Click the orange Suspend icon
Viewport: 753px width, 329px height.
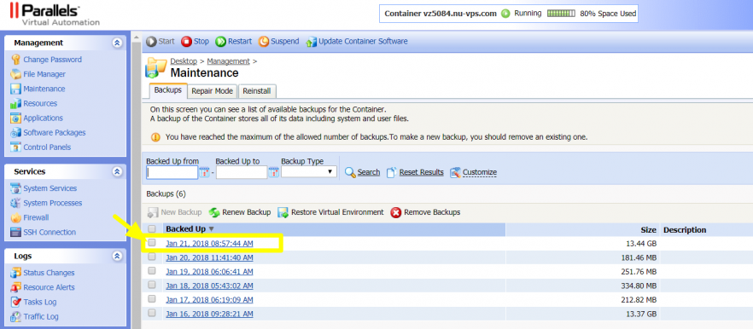264,42
